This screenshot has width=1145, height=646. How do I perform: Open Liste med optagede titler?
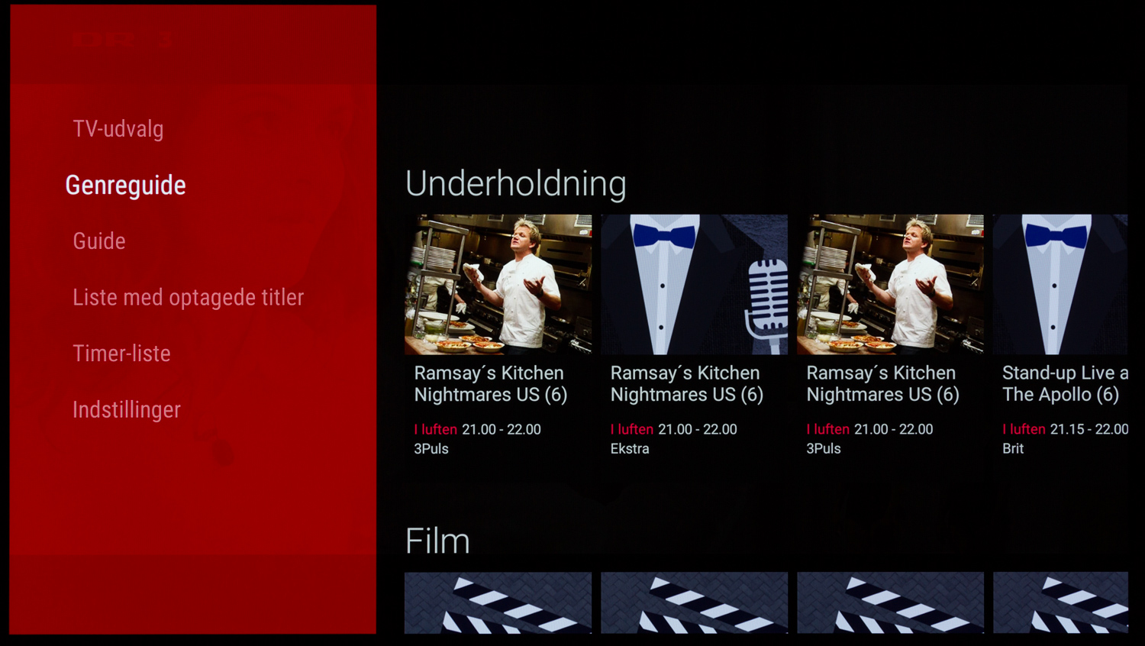[x=188, y=297]
